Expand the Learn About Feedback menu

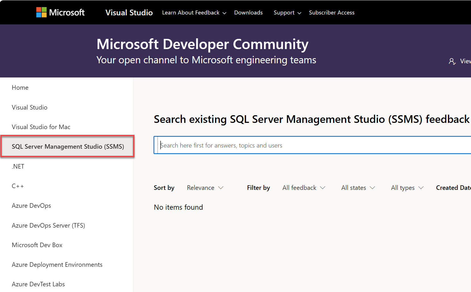click(x=194, y=13)
